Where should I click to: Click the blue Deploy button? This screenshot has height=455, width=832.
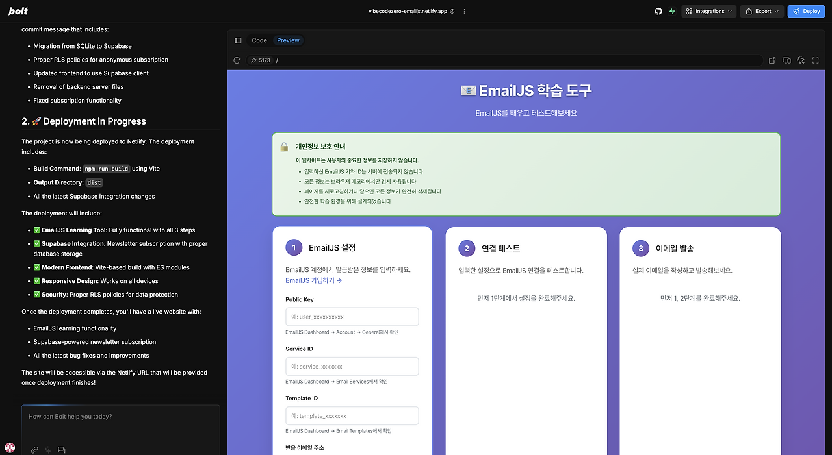tap(806, 11)
